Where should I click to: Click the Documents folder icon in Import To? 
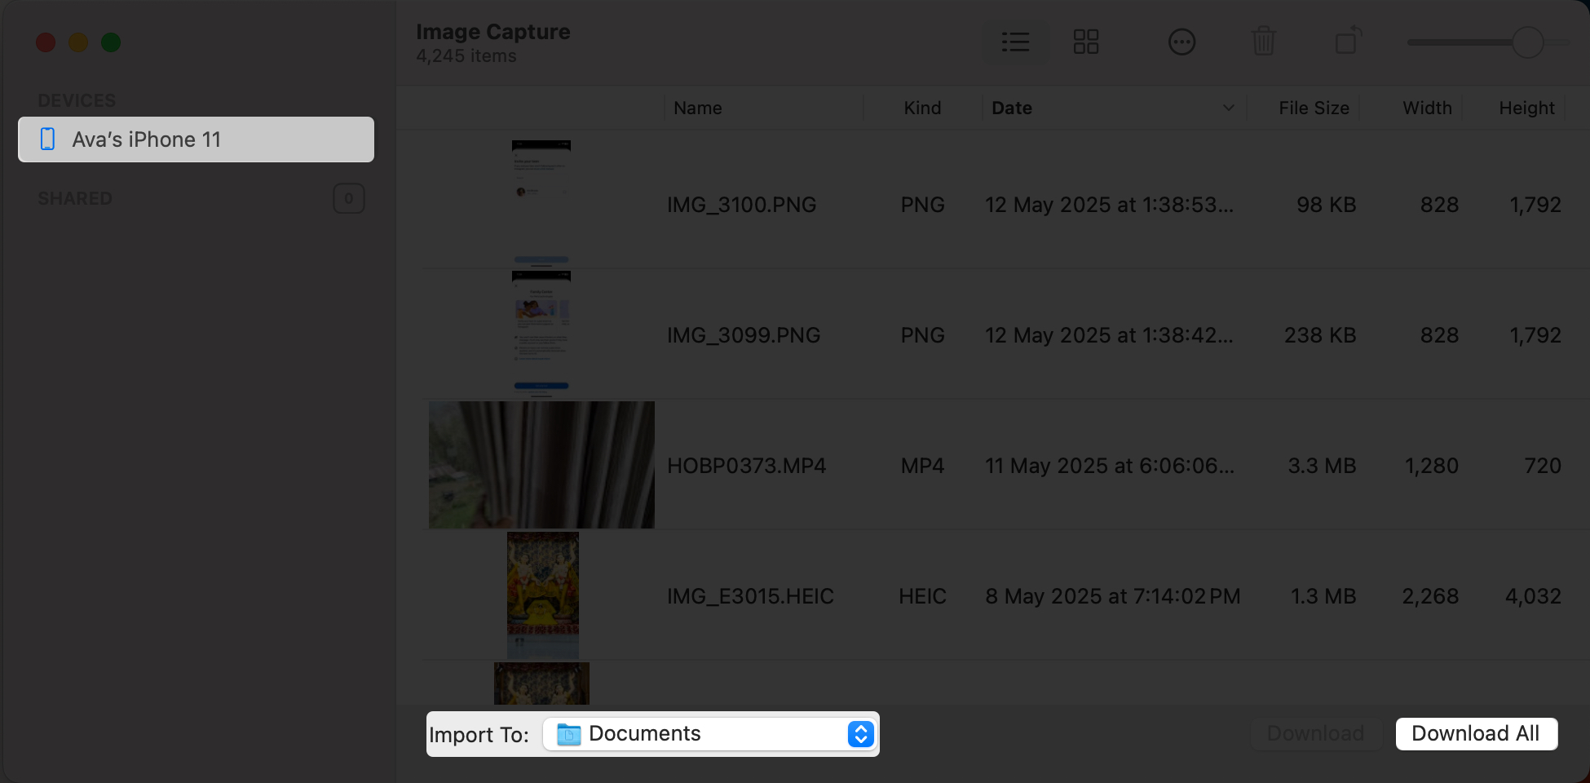click(x=570, y=733)
